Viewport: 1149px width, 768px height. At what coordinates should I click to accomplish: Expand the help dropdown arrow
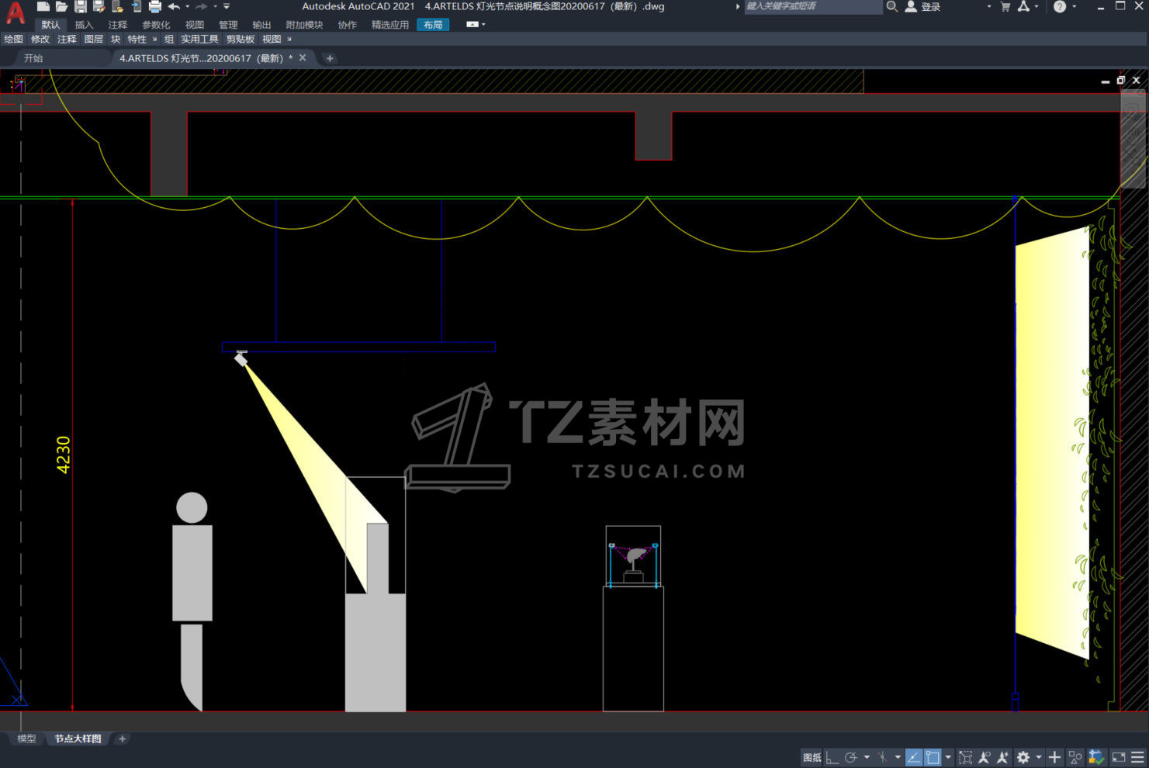1074,6
